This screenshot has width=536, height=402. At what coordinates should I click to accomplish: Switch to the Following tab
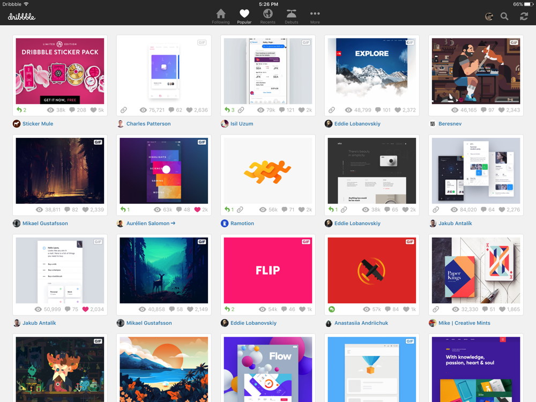220,17
